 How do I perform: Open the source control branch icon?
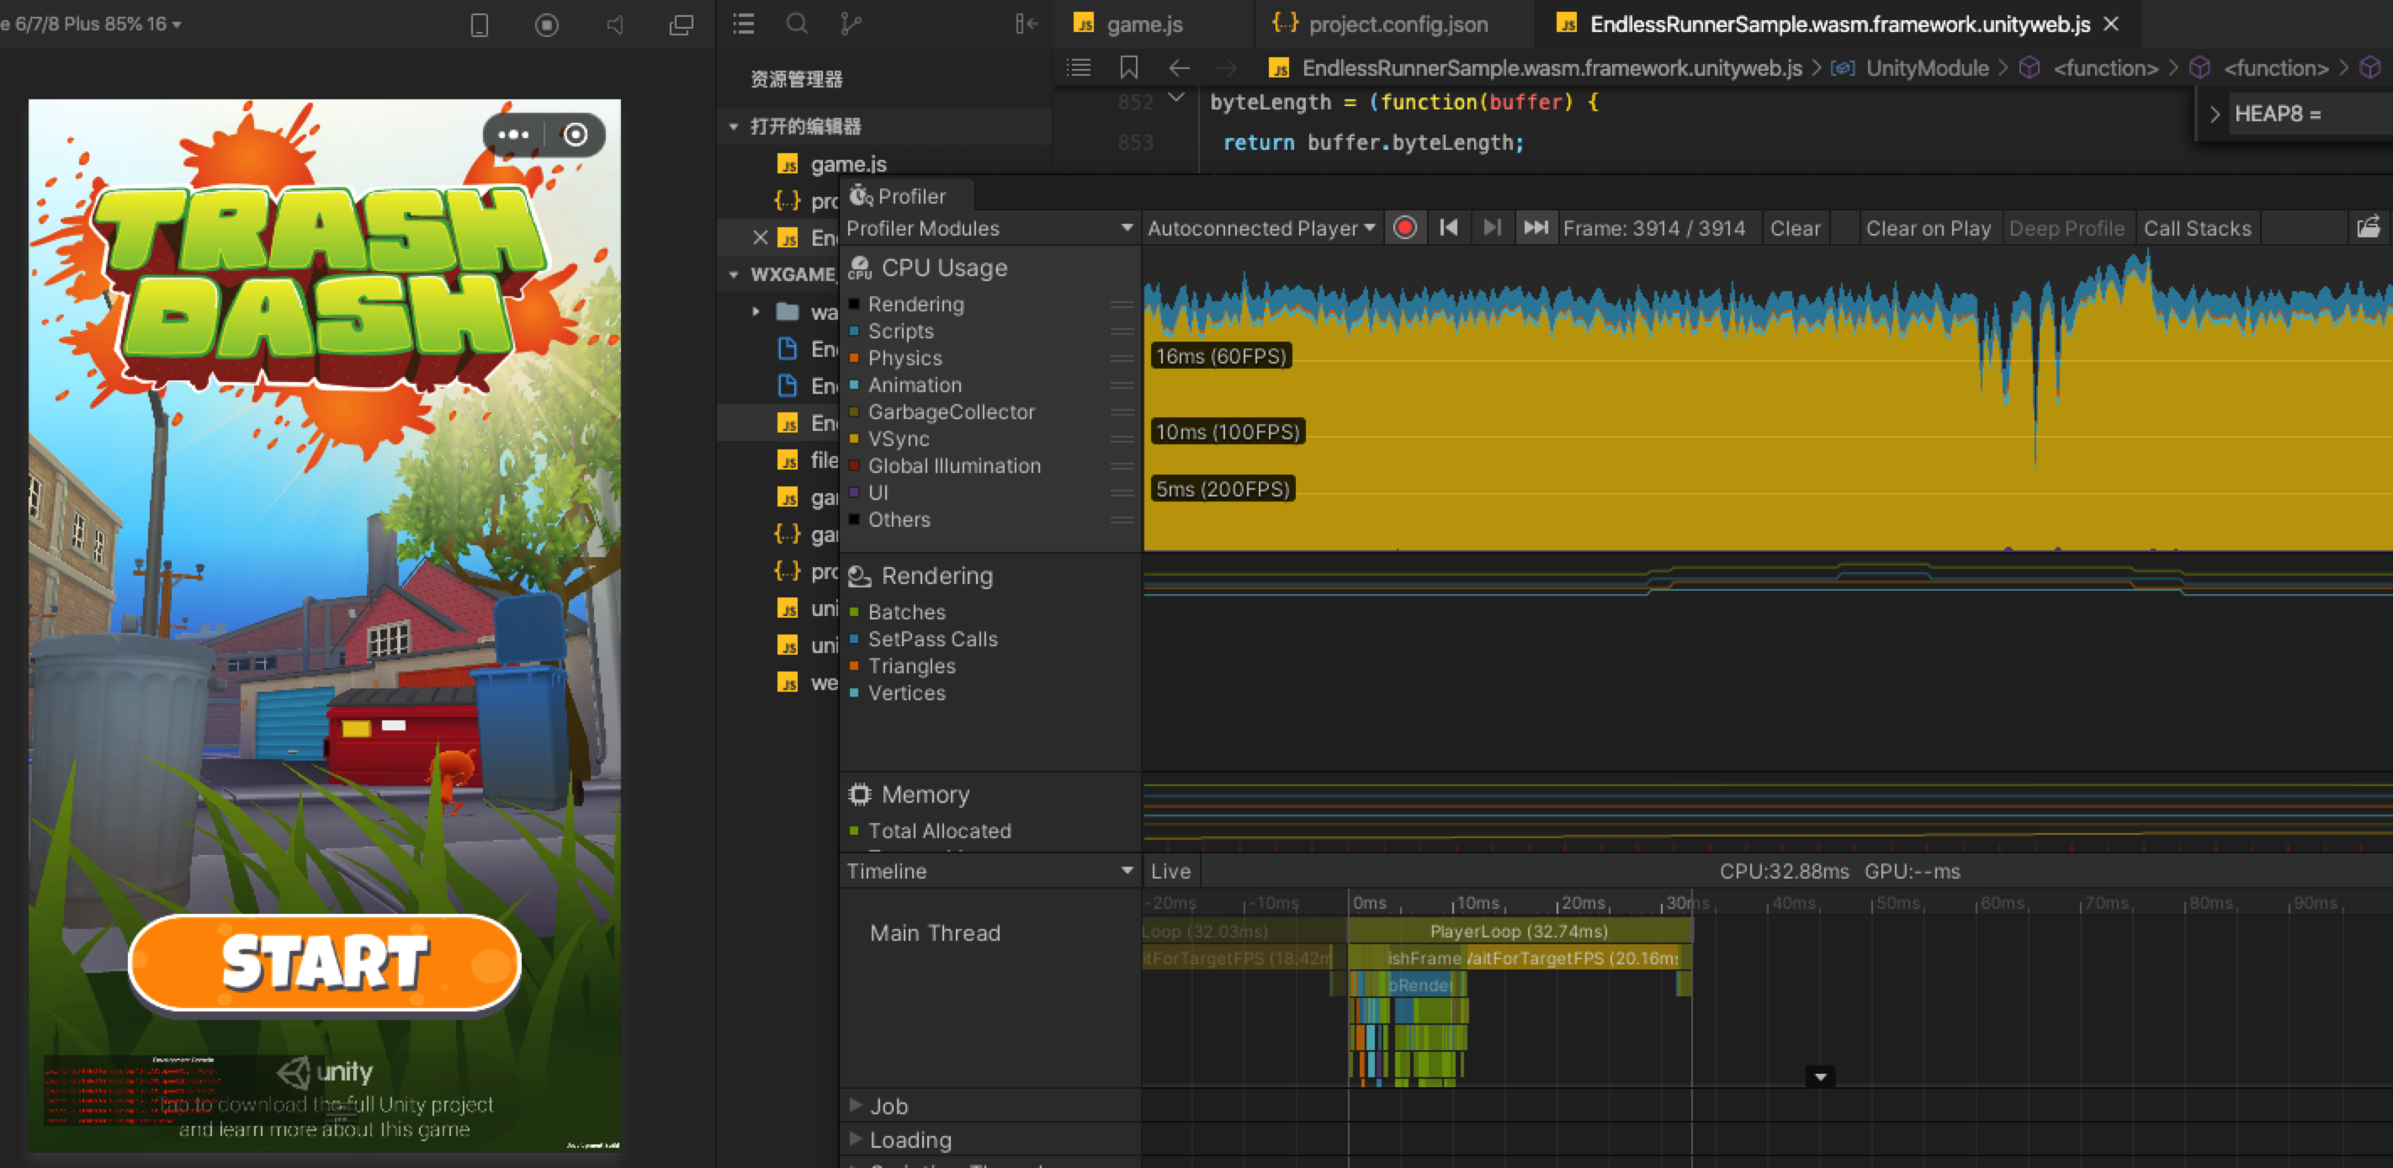(x=850, y=24)
